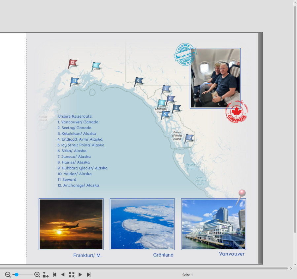Go to the previous page
Image resolution: width=297 pixels, height=279 pixels.
[63, 274]
